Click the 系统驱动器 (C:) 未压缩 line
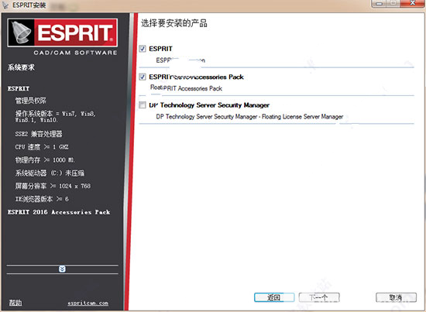The image size is (426, 312). pos(50,173)
